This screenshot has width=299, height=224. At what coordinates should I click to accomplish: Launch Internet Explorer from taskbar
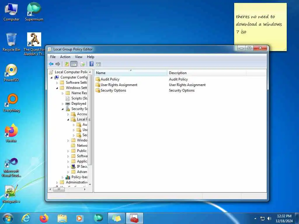pyautogui.click(x=26, y=218)
